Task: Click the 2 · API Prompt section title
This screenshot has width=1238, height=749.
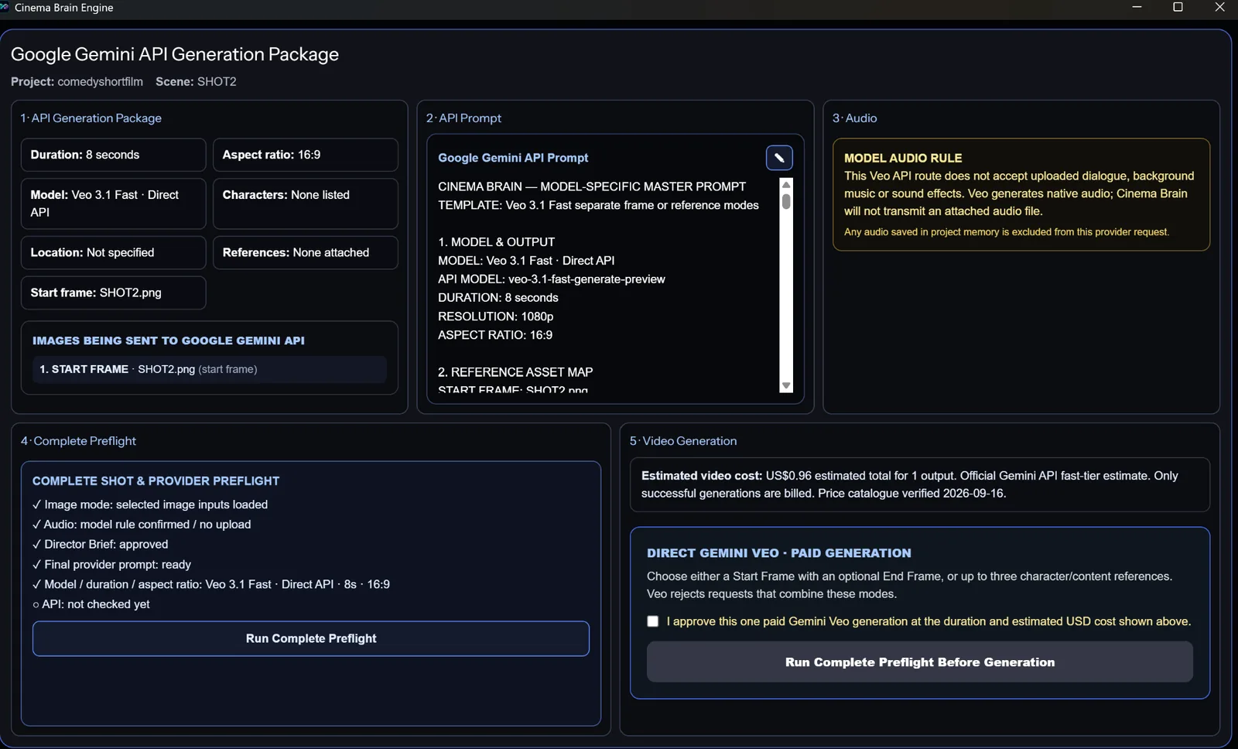Action: coord(463,118)
